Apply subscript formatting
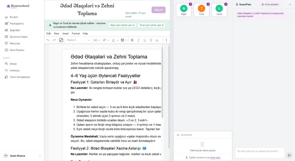Viewport: 295px width, 161px height. [x=157, y=40]
